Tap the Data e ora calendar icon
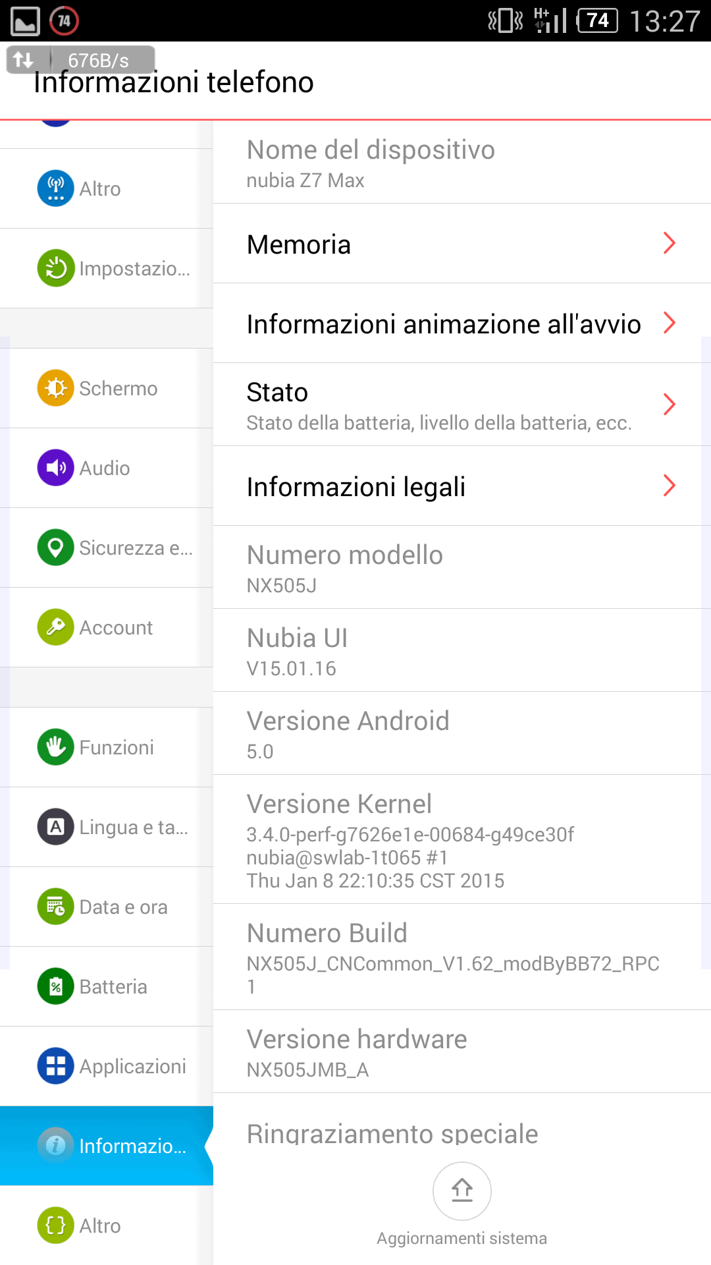The width and height of the screenshot is (711, 1265). pos(56,907)
